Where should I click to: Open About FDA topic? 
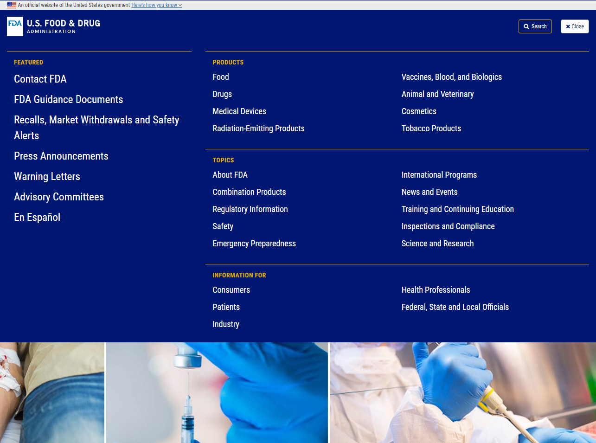(230, 175)
